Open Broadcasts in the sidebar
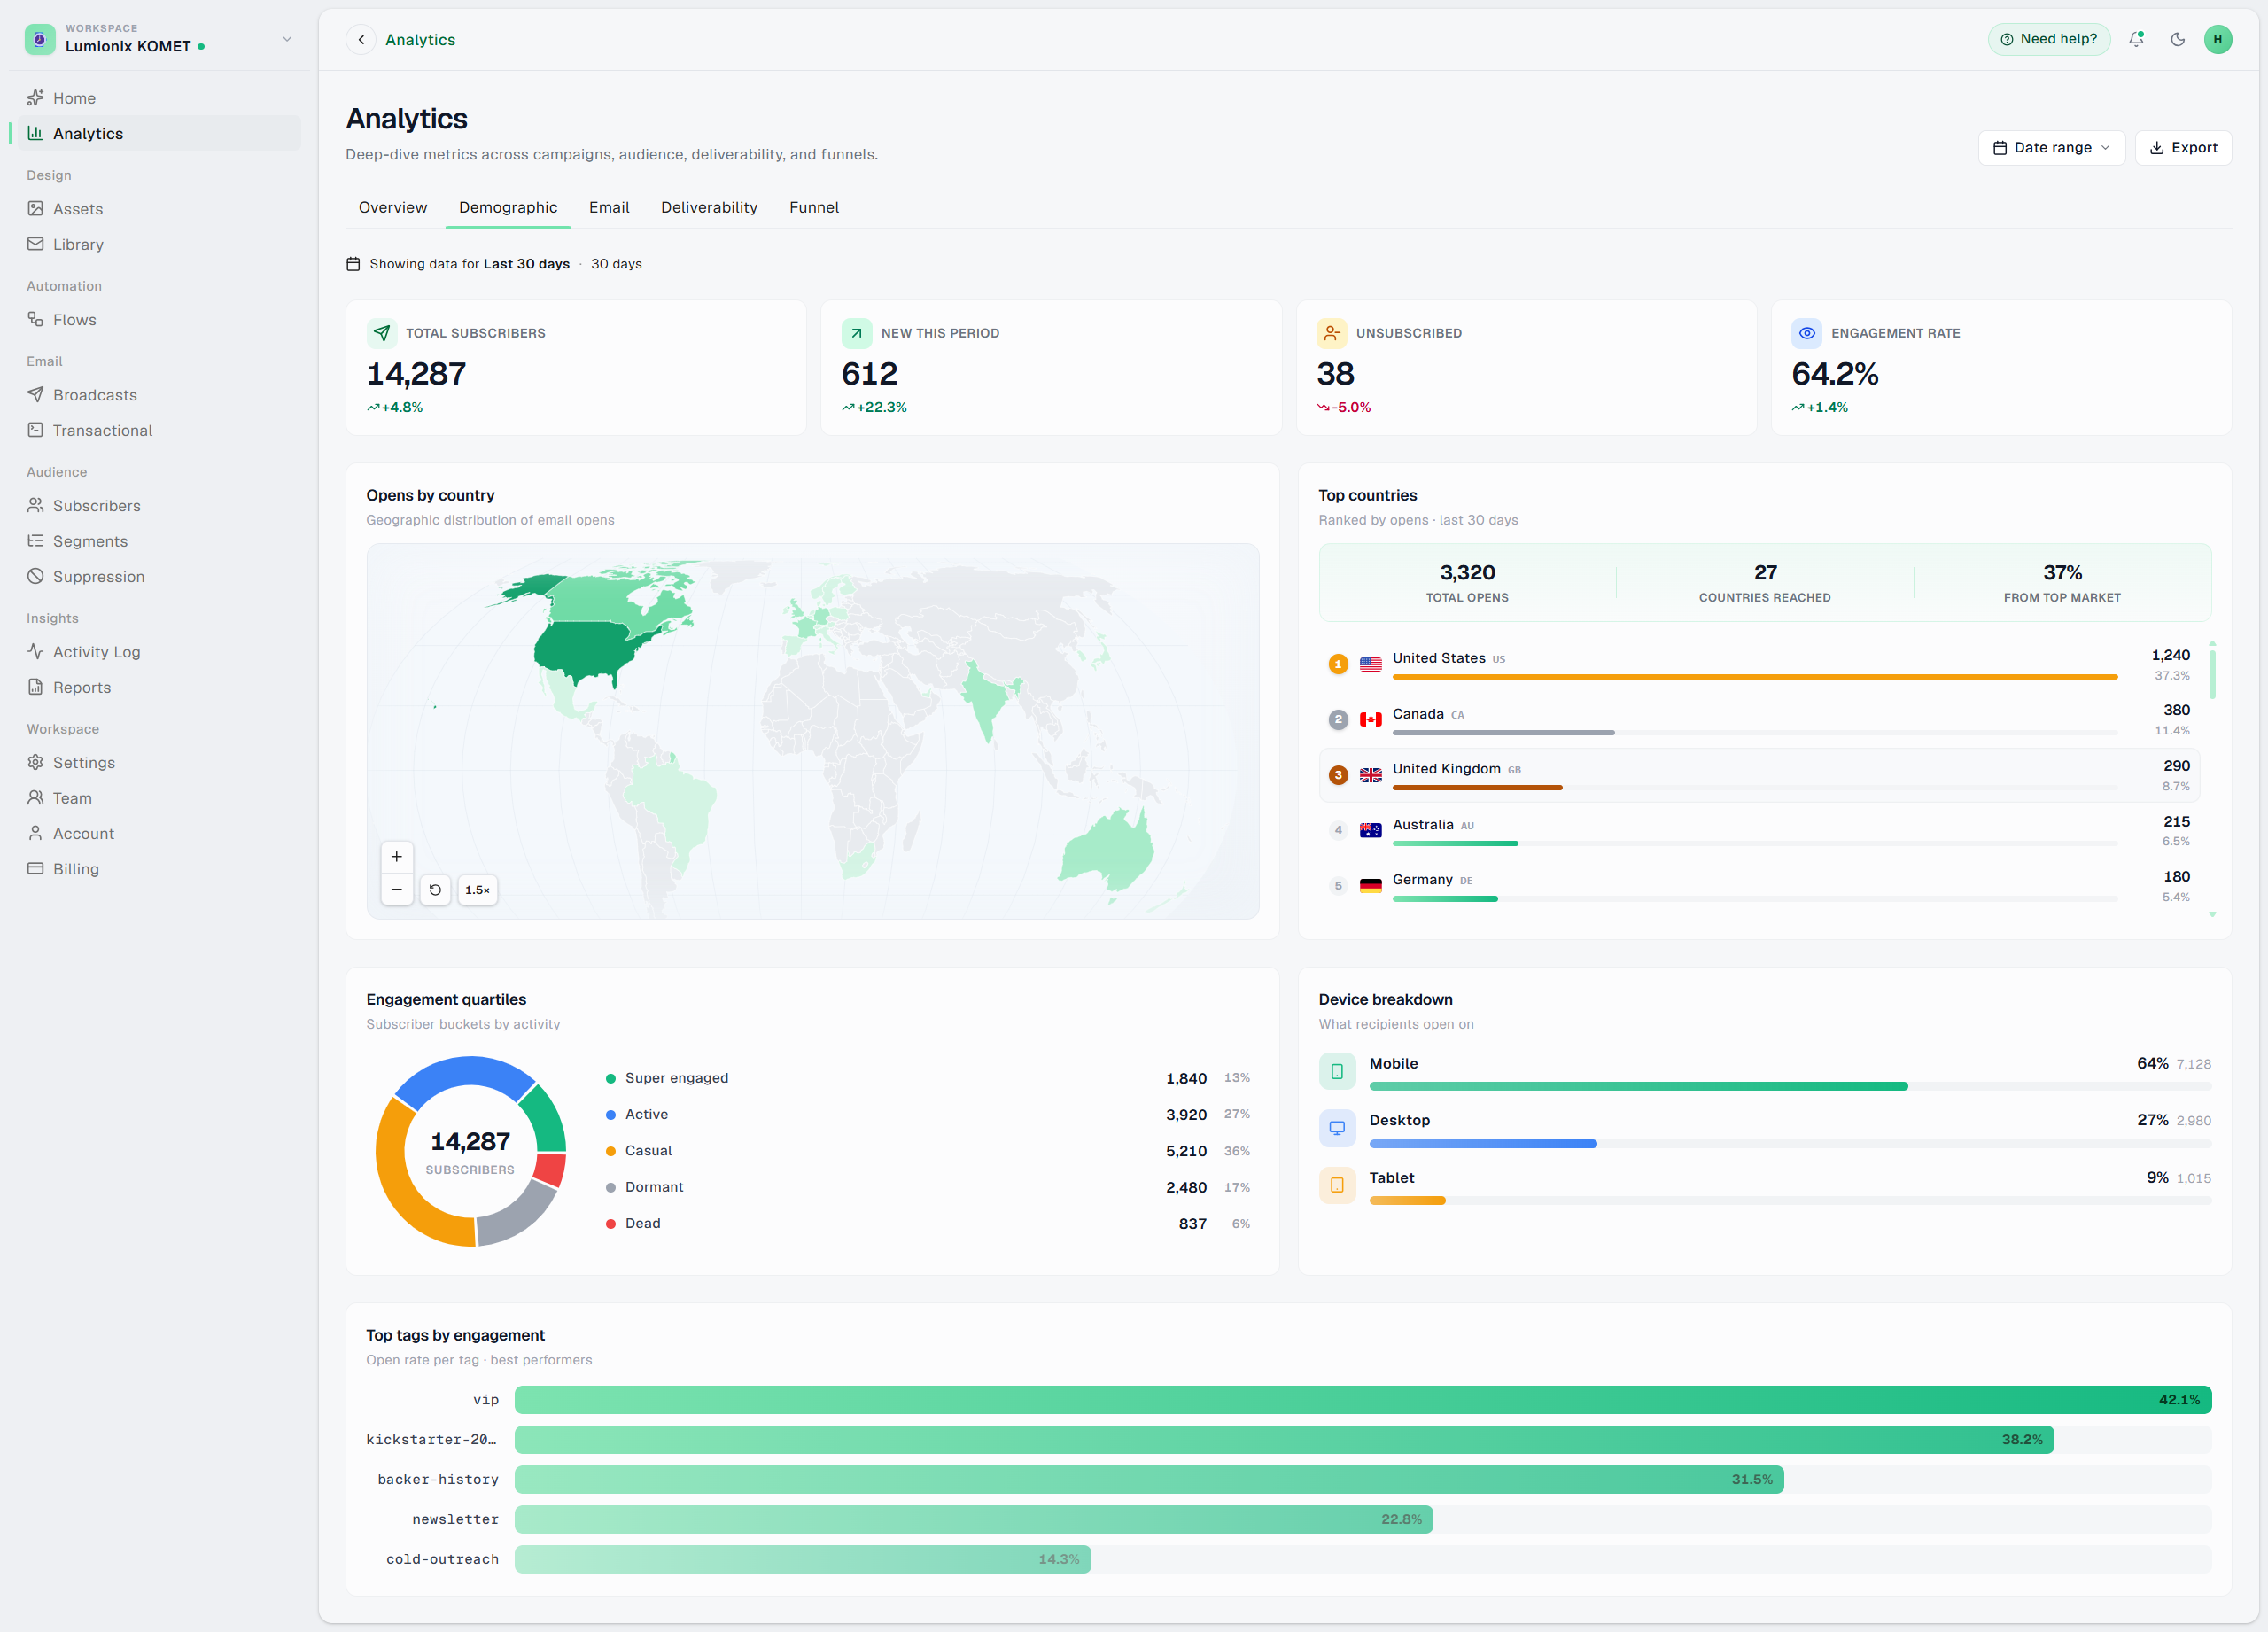The image size is (2268, 1632). click(160, 395)
